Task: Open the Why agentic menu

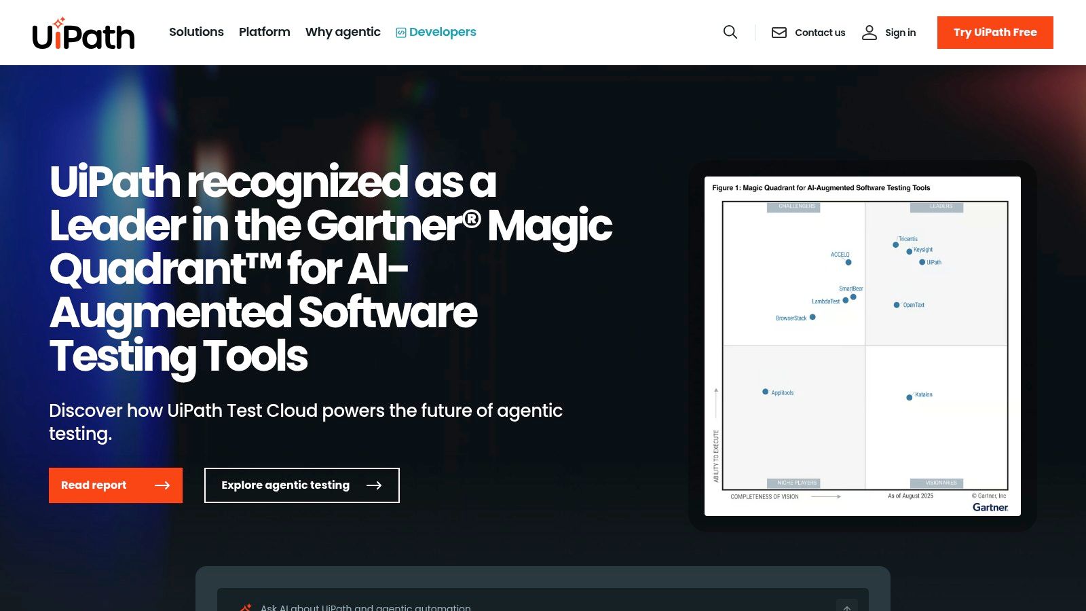Action: click(343, 32)
